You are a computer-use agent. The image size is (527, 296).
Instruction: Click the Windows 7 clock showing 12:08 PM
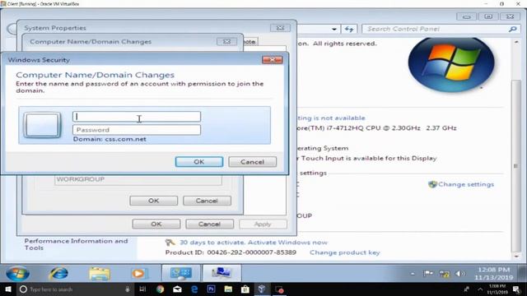494,274
